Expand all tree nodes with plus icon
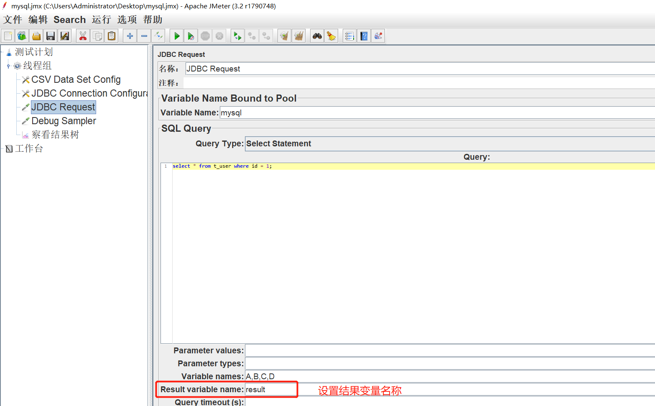 click(x=130, y=36)
